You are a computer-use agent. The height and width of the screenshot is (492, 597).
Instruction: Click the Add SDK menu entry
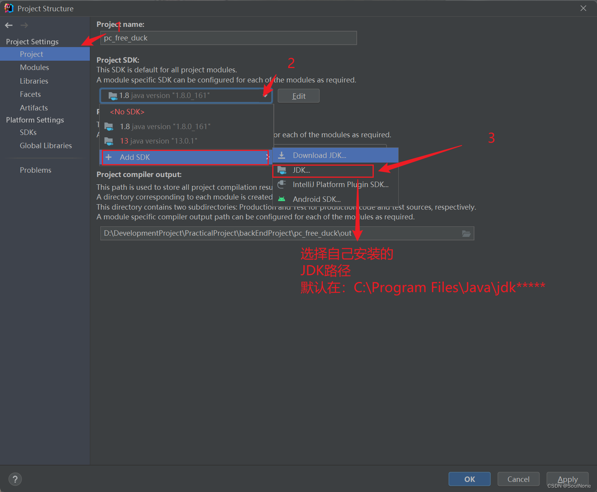click(x=186, y=157)
